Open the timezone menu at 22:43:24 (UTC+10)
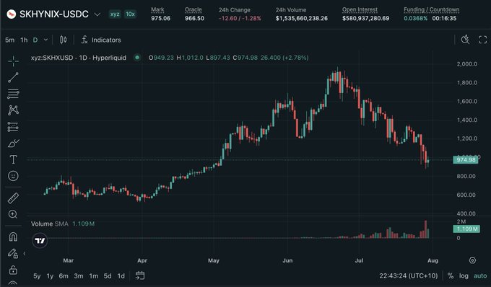491x287 pixels. (409, 275)
